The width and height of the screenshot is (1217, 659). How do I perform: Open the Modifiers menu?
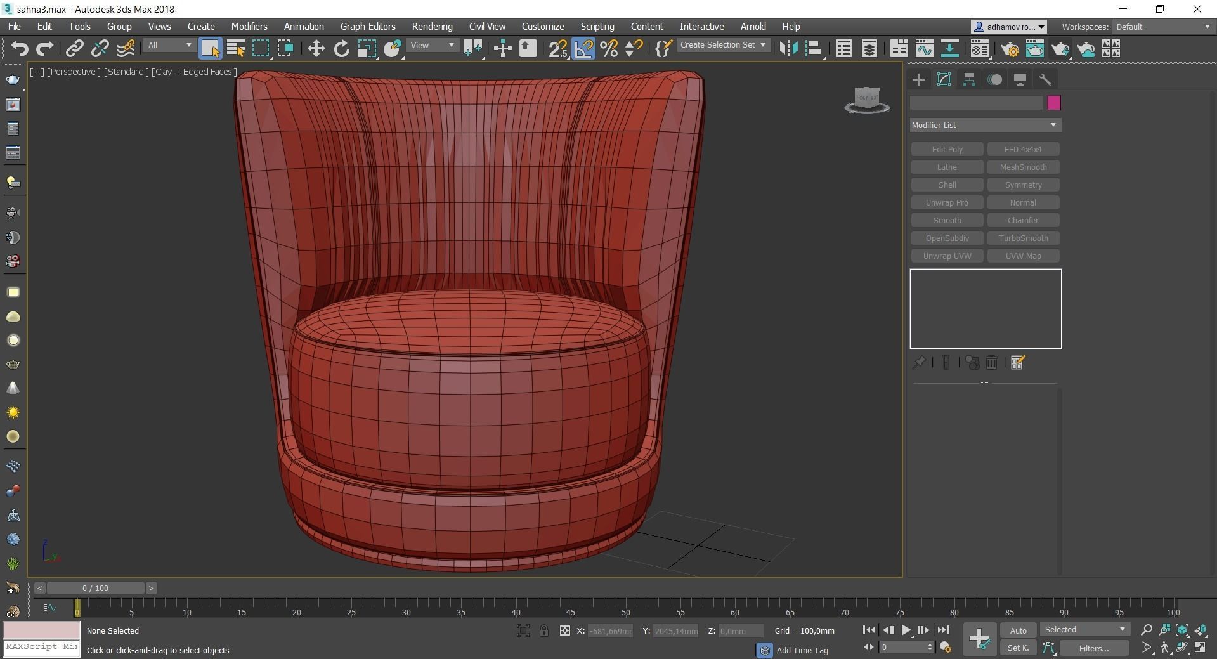[249, 27]
